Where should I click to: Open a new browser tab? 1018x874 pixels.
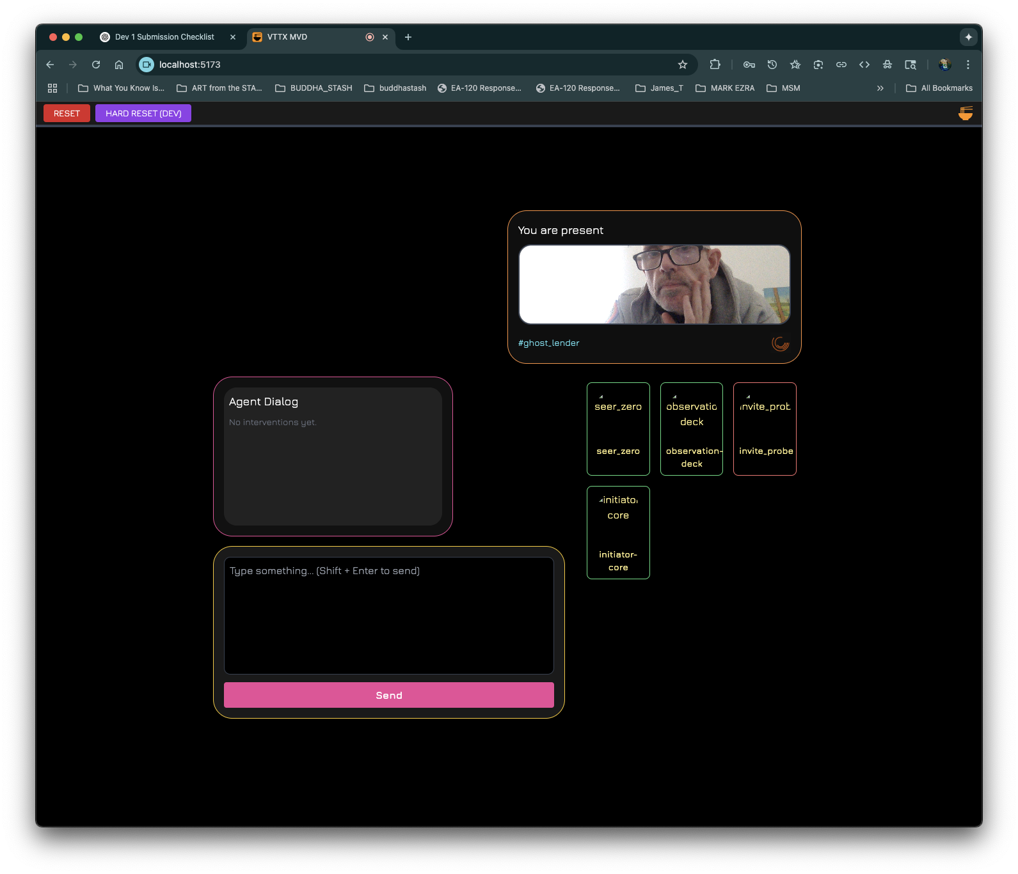pos(408,37)
